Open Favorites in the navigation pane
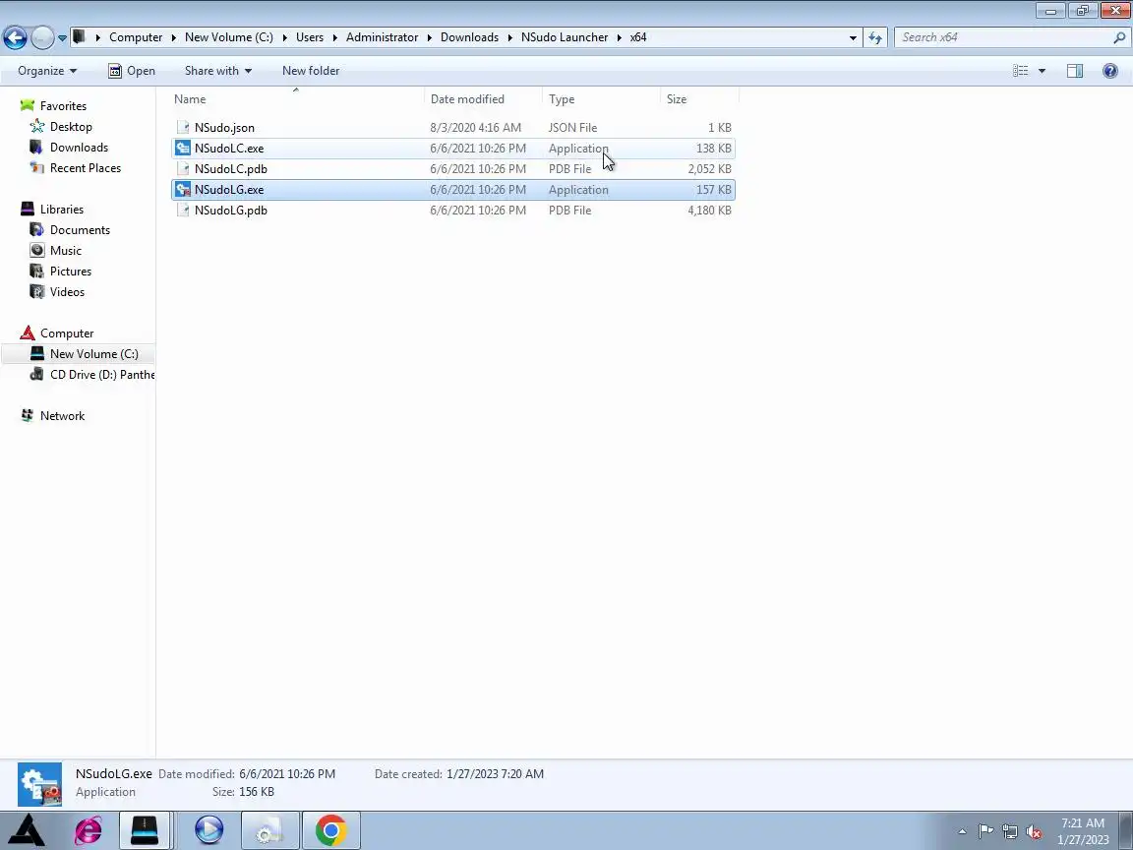 pos(63,106)
